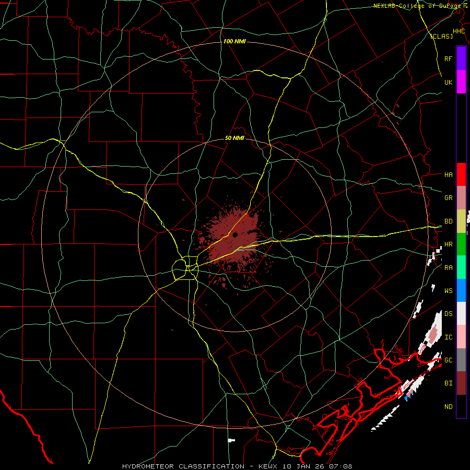
Task: Select the pink IC legend swatch
Action: (x=461, y=337)
